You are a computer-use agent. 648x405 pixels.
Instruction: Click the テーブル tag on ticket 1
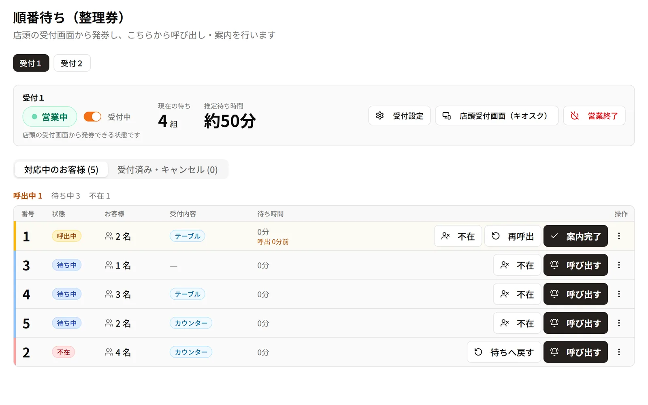tap(188, 236)
